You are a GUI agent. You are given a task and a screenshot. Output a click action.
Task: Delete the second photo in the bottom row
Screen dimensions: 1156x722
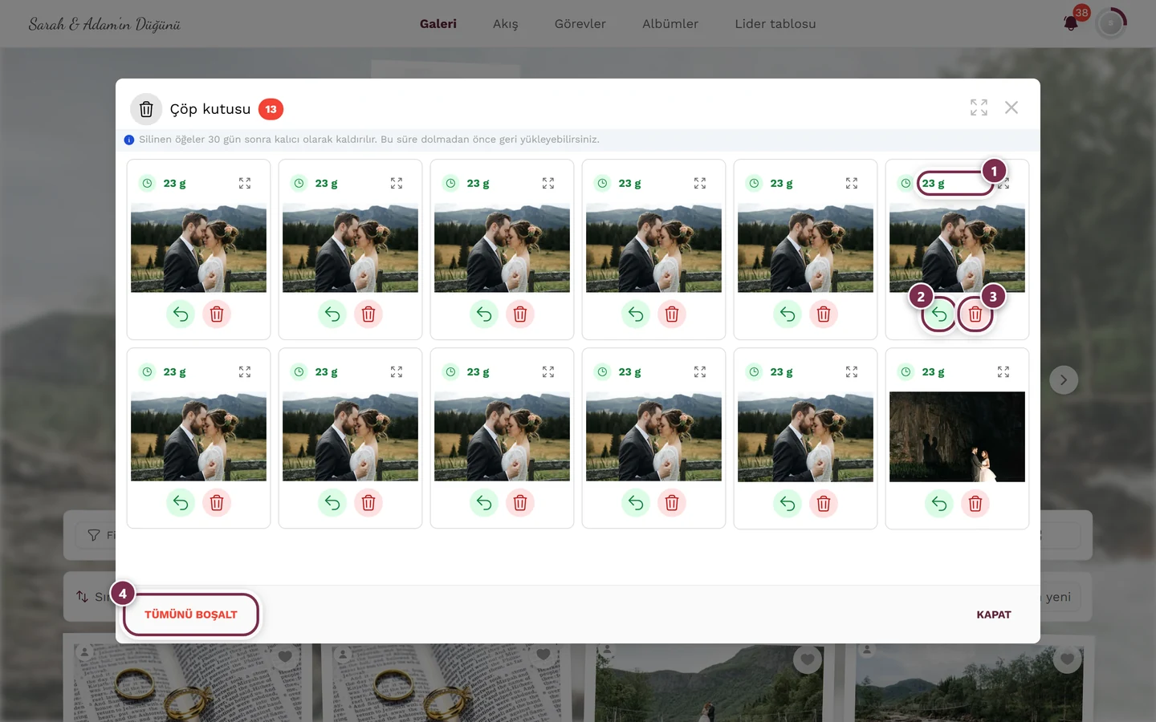coord(368,503)
